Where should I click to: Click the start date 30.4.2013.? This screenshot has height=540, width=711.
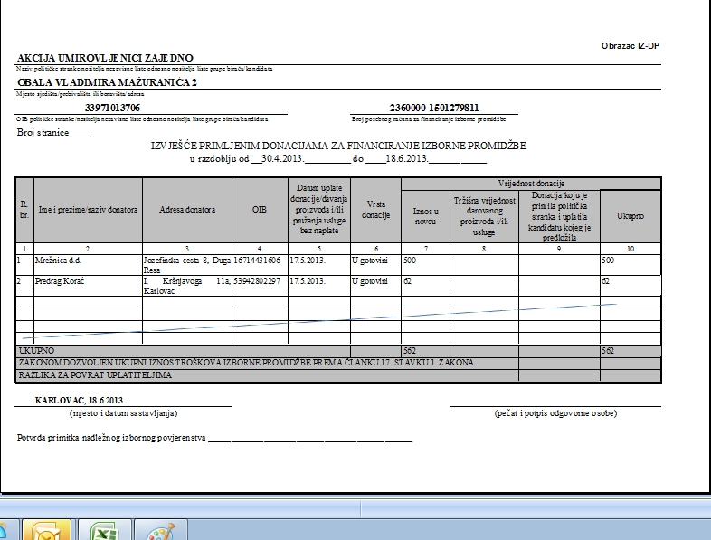283,158
